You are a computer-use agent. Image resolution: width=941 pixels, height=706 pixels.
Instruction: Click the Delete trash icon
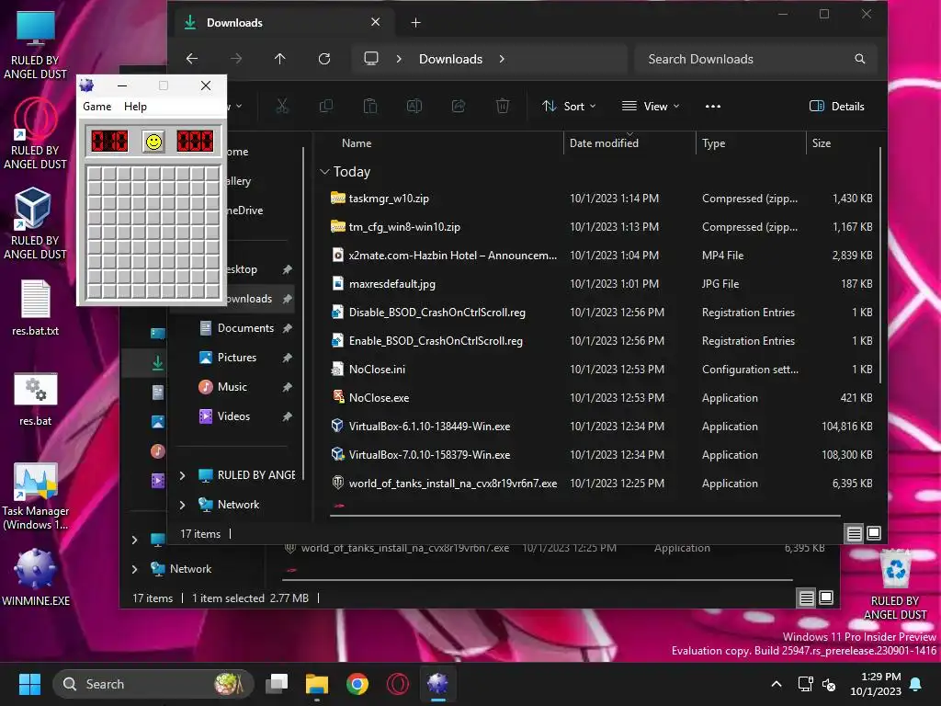click(x=503, y=107)
